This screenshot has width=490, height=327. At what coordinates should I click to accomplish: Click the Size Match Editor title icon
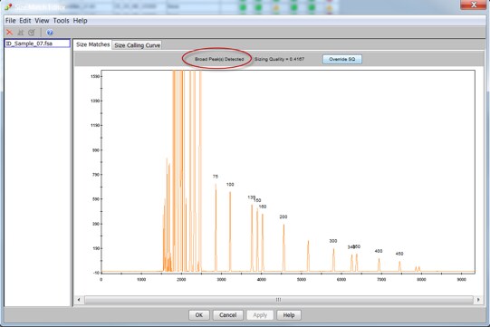8,6
